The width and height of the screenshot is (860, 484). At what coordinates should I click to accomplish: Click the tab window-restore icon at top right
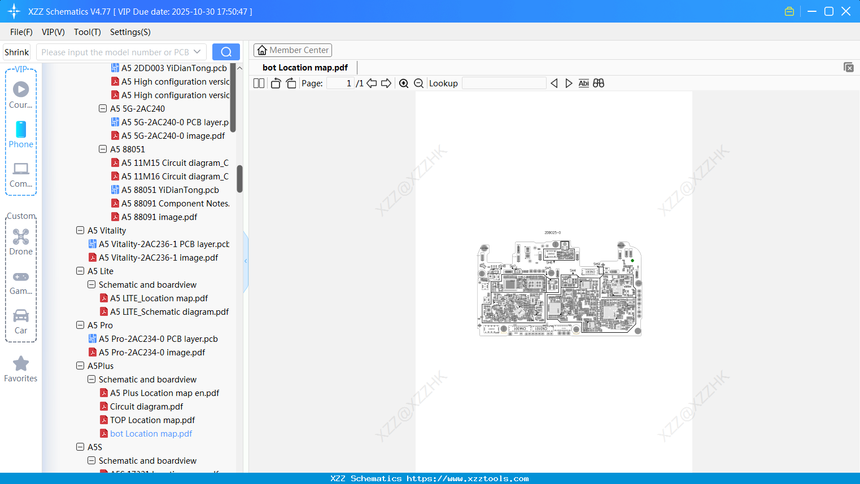tap(848, 67)
